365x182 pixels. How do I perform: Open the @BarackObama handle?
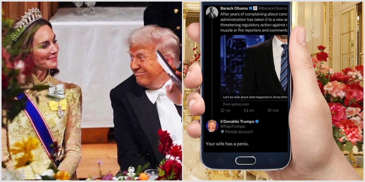(x=273, y=8)
